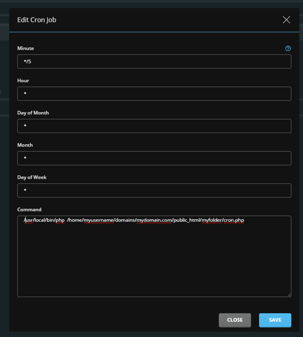Click the Day of Week label
The height and width of the screenshot is (337, 303).
click(x=32, y=177)
